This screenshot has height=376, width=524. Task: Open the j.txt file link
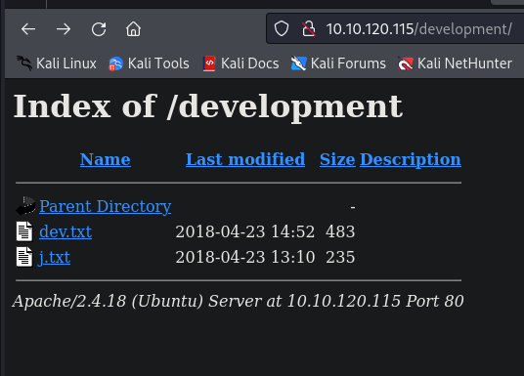pyautogui.click(x=55, y=257)
